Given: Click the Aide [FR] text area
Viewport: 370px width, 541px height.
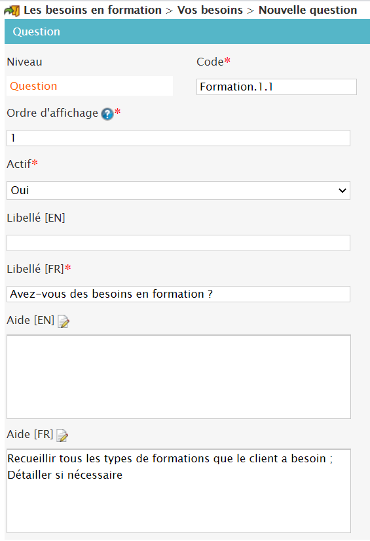Looking at the screenshot, I should [179, 491].
